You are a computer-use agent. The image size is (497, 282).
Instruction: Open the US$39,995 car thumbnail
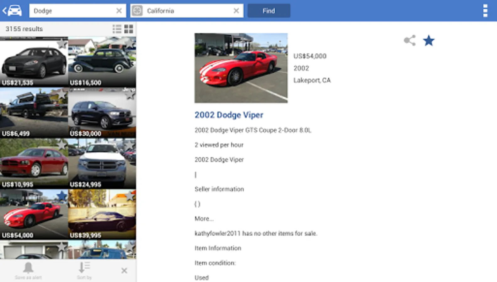pyautogui.click(x=102, y=214)
